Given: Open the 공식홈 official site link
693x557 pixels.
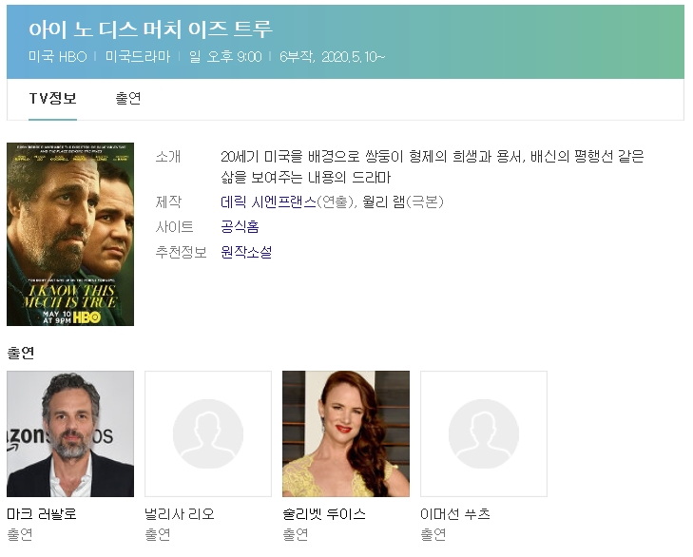Looking at the screenshot, I should 240,226.
